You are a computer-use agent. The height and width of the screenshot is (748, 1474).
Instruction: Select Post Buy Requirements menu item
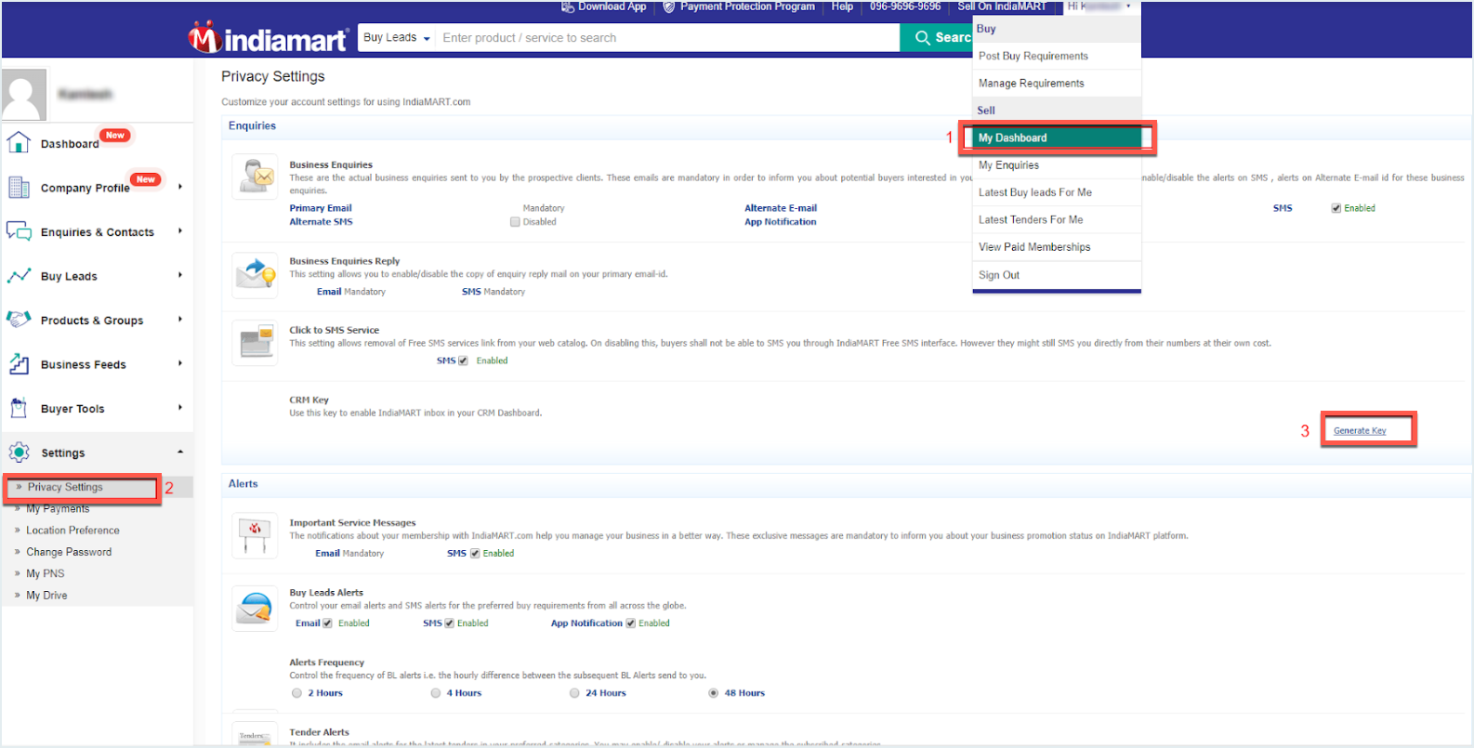[x=1057, y=56]
